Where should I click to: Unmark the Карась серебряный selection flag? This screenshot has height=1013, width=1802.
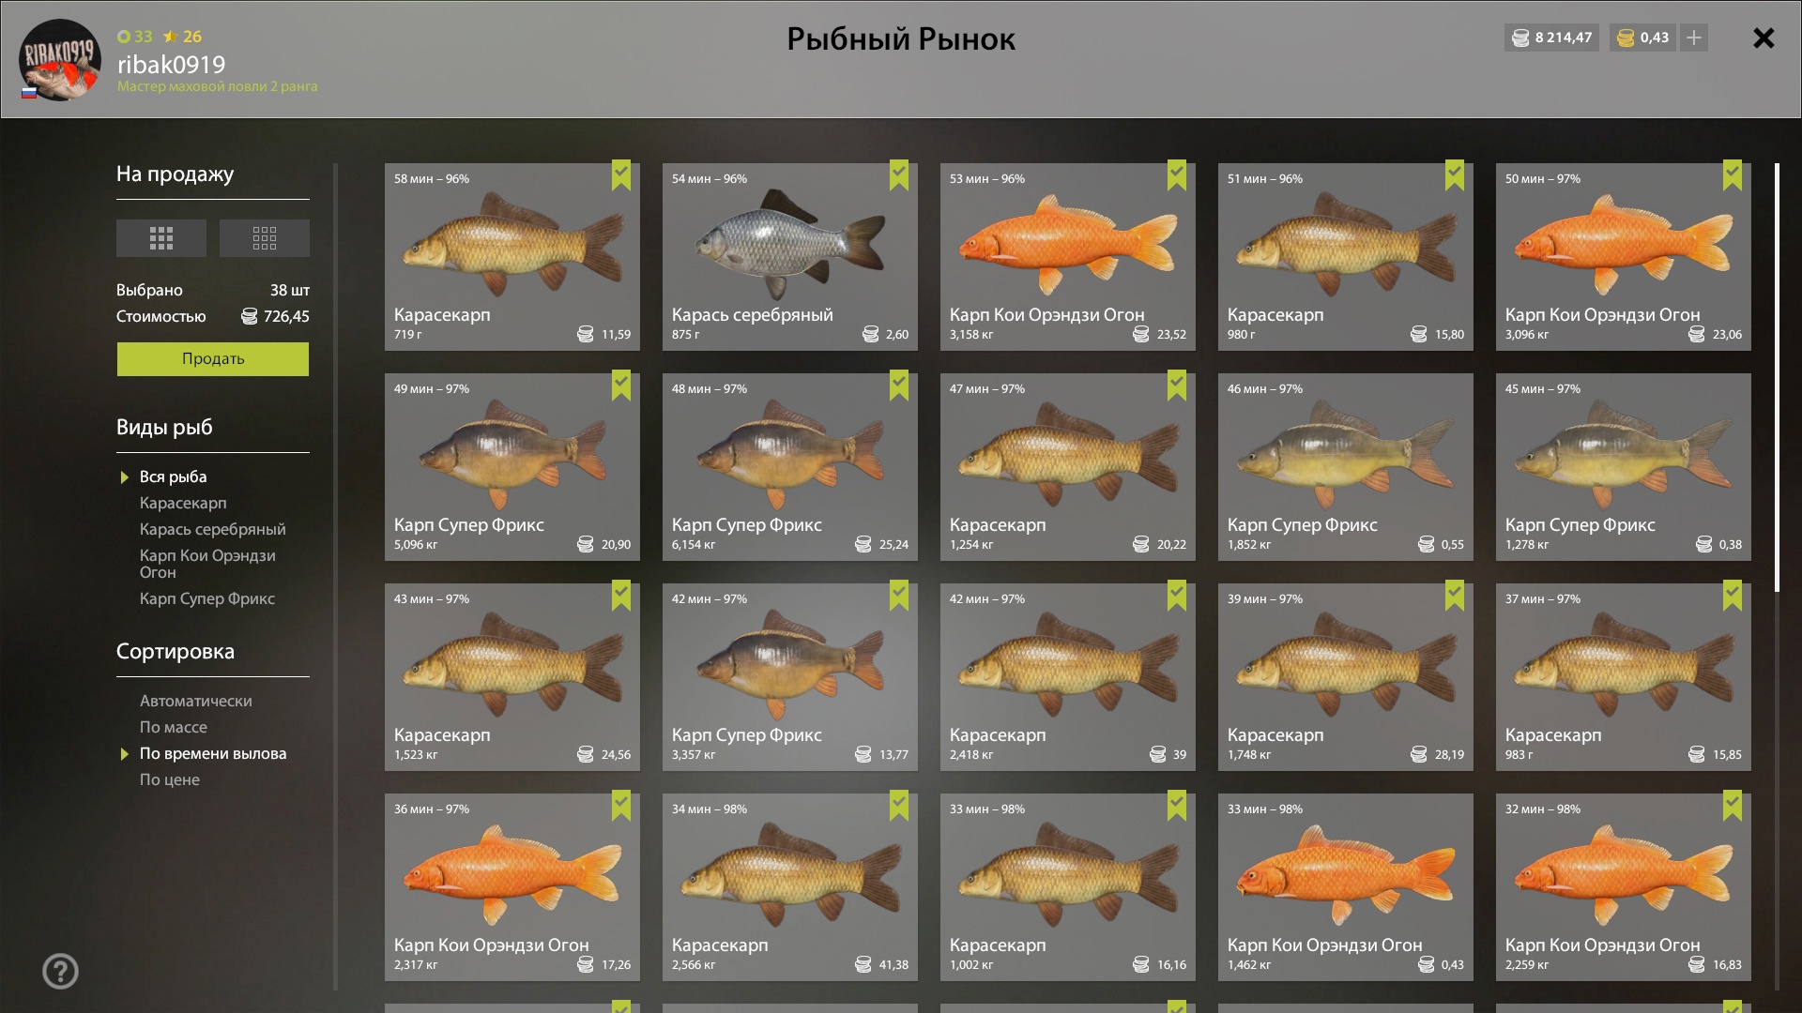coord(899,174)
